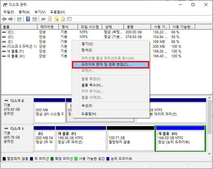The height and width of the screenshot is (169, 213).
Task: Click the Disk Management title bar icon
Action: (x=5, y=5)
